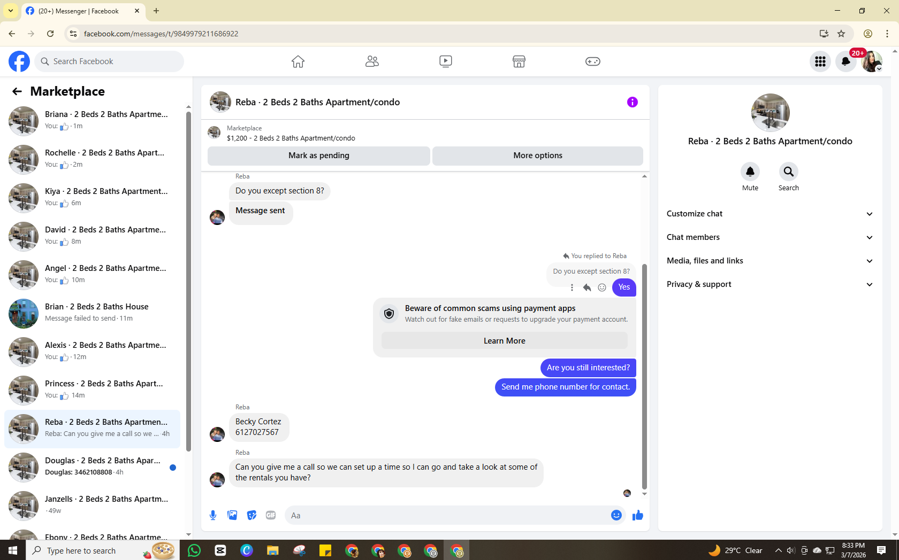Open WhatsApp from the taskbar
This screenshot has height=560, width=899.
click(194, 550)
